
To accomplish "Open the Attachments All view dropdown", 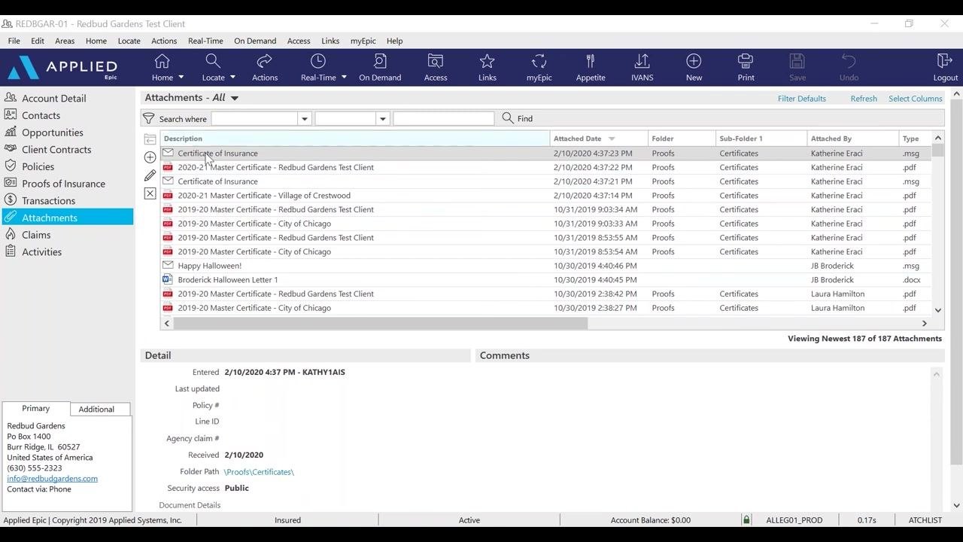I will (235, 98).
